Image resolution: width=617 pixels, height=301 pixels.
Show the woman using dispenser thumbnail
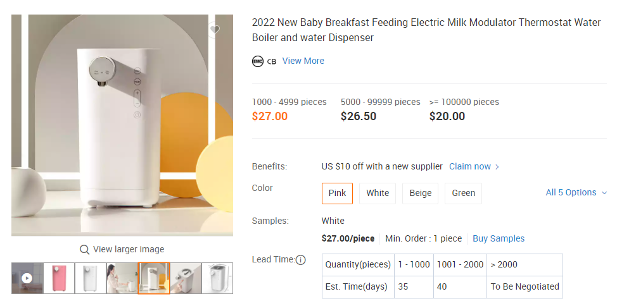(122, 278)
